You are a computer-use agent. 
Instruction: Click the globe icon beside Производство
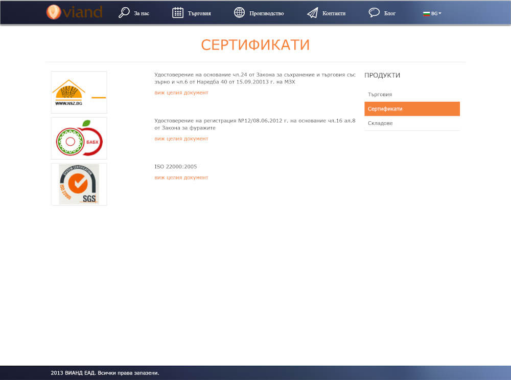coord(239,13)
